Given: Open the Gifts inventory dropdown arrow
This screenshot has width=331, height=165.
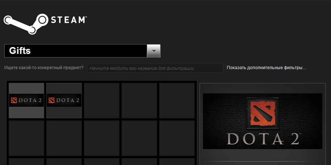Looking at the screenshot, I should (x=154, y=51).
